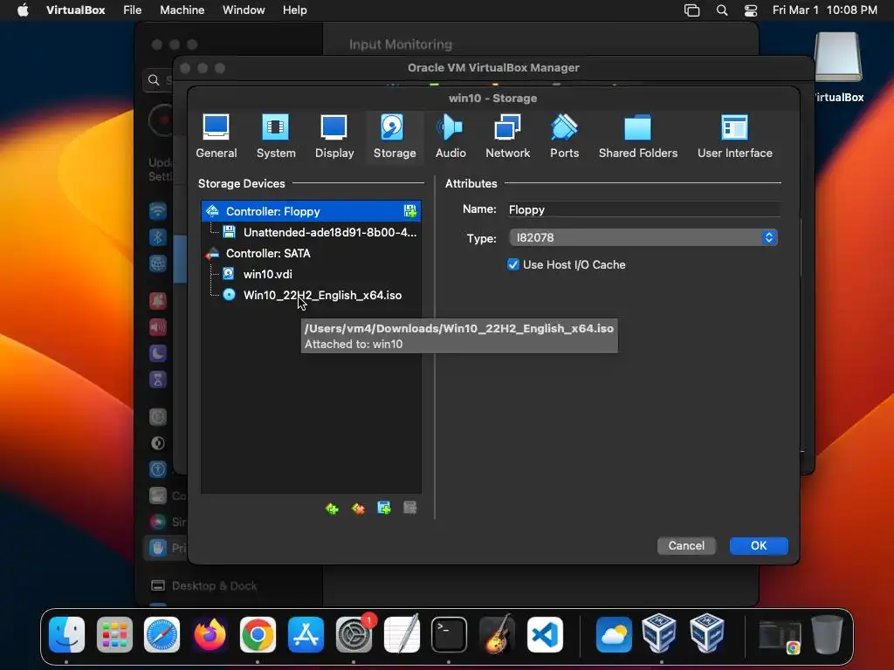Launch GarageBand from the Dock
The height and width of the screenshot is (670, 894).
pyautogui.click(x=497, y=634)
